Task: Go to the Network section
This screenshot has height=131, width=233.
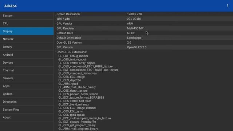Action: [27, 39]
